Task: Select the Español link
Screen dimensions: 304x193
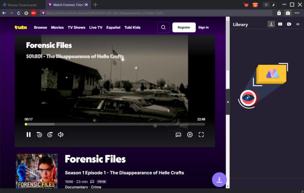Action: point(113,28)
